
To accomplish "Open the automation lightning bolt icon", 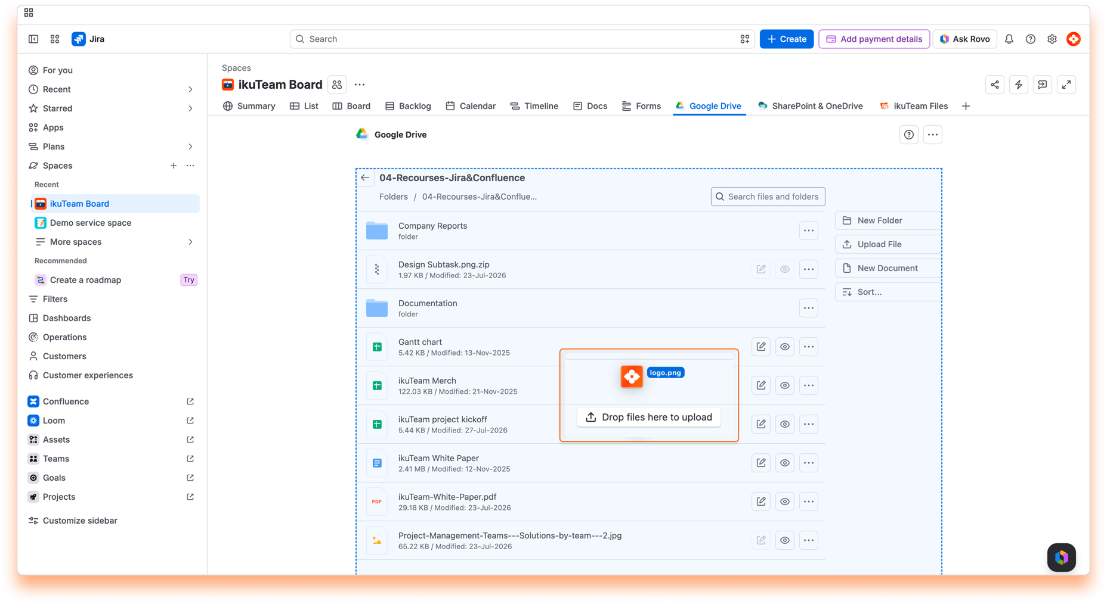I will (x=1019, y=85).
